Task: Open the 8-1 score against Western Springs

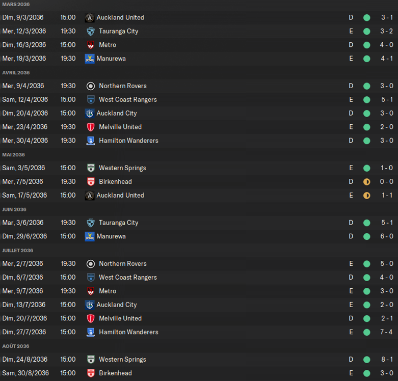Action: pos(387,360)
